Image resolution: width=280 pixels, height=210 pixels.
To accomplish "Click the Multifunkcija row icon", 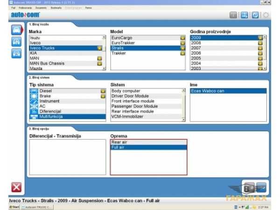I will point(34,117).
